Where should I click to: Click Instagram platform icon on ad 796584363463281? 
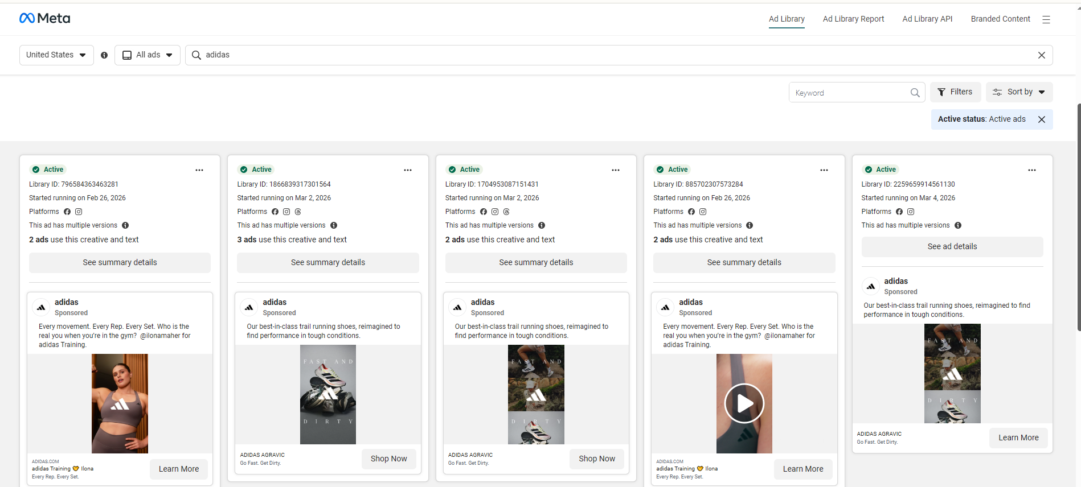click(x=79, y=212)
